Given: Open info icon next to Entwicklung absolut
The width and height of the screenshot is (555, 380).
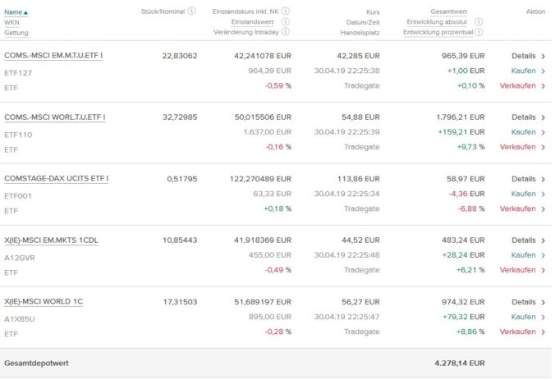Looking at the screenshot, I should tap(479, 21).
